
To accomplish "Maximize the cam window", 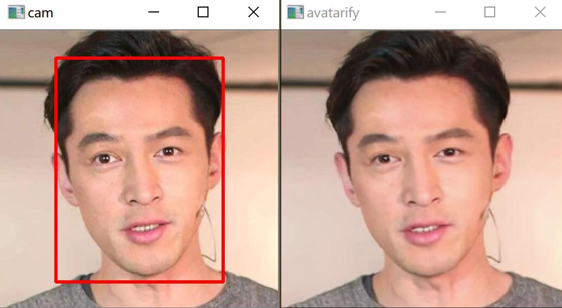I will point(203,12).
